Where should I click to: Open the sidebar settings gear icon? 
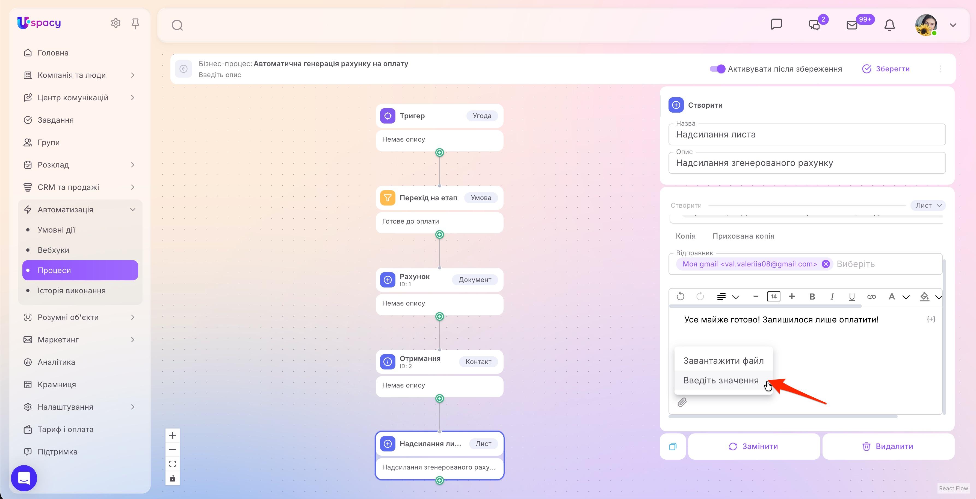116,23
